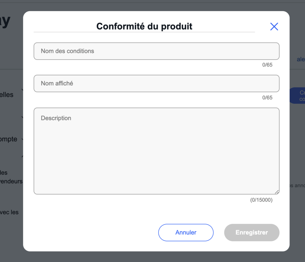Click the "elles" sidebar menu label

(7, 95)
